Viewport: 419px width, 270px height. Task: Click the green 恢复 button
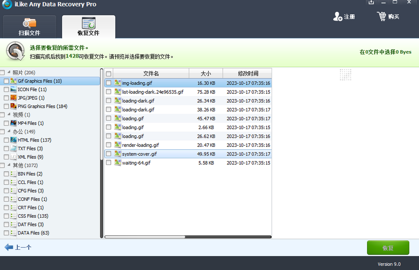pos(388,248)
